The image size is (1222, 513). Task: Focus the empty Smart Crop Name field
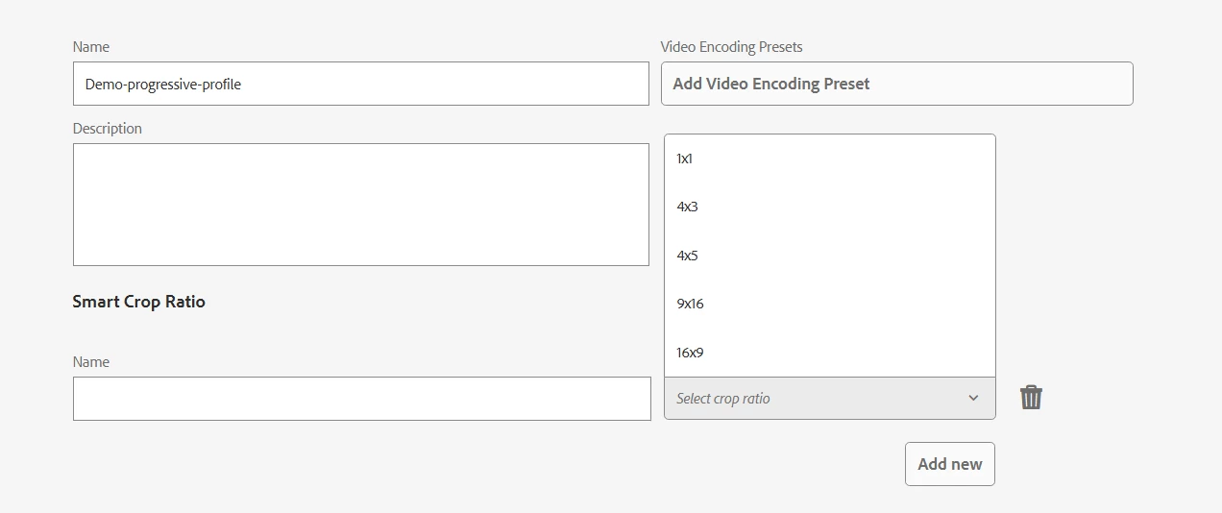pyautogui.click(x=361, y=399)
